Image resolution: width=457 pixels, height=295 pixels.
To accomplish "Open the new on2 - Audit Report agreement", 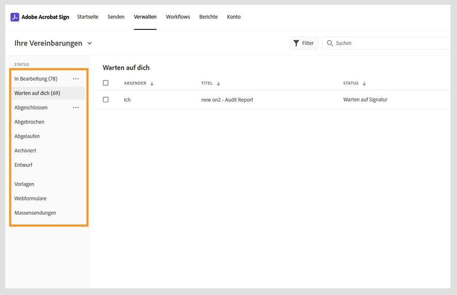I will (226, 99).
